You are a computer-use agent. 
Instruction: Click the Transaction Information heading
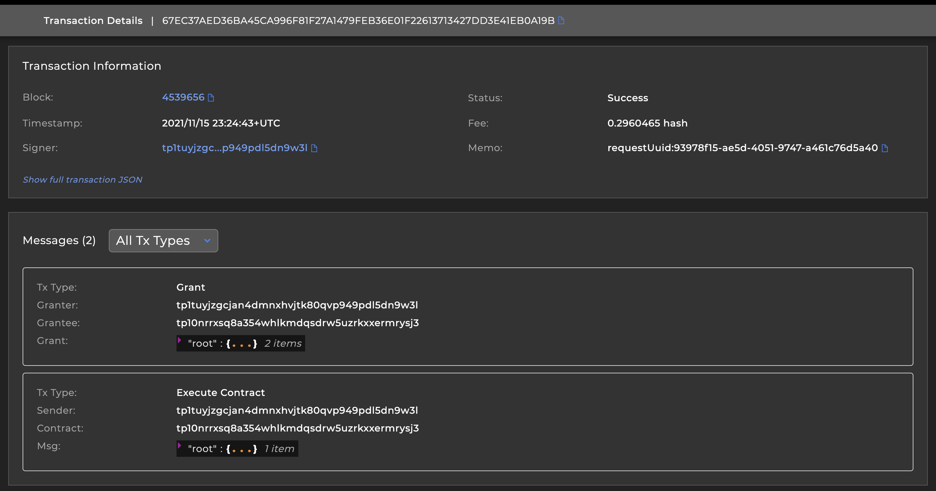pyautogui.click(x=92, y=66)
